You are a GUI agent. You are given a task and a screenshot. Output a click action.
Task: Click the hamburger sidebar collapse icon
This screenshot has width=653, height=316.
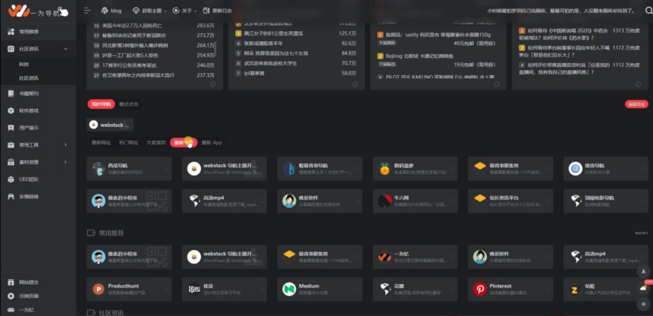pos(87,11)
